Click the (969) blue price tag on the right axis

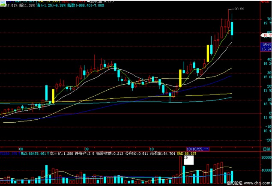click(x=266, y=44)
